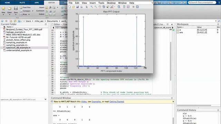Click Print Figure icon in figure toolbar

tap(81, 7)
